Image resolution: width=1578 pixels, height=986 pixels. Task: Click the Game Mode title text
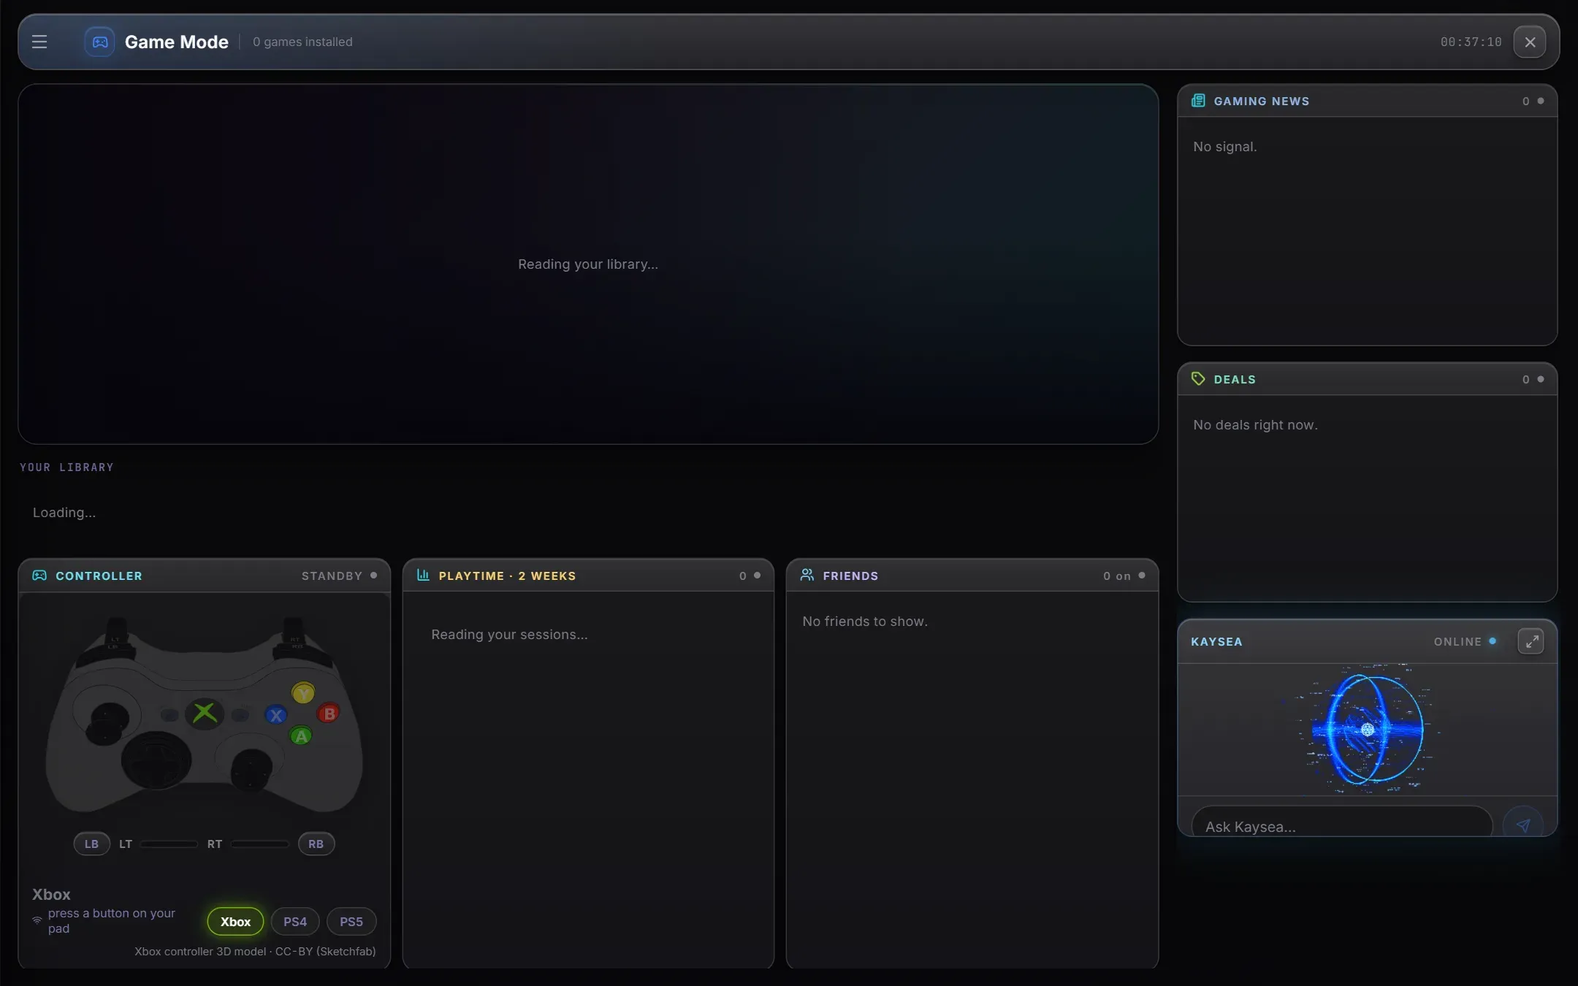177,42
